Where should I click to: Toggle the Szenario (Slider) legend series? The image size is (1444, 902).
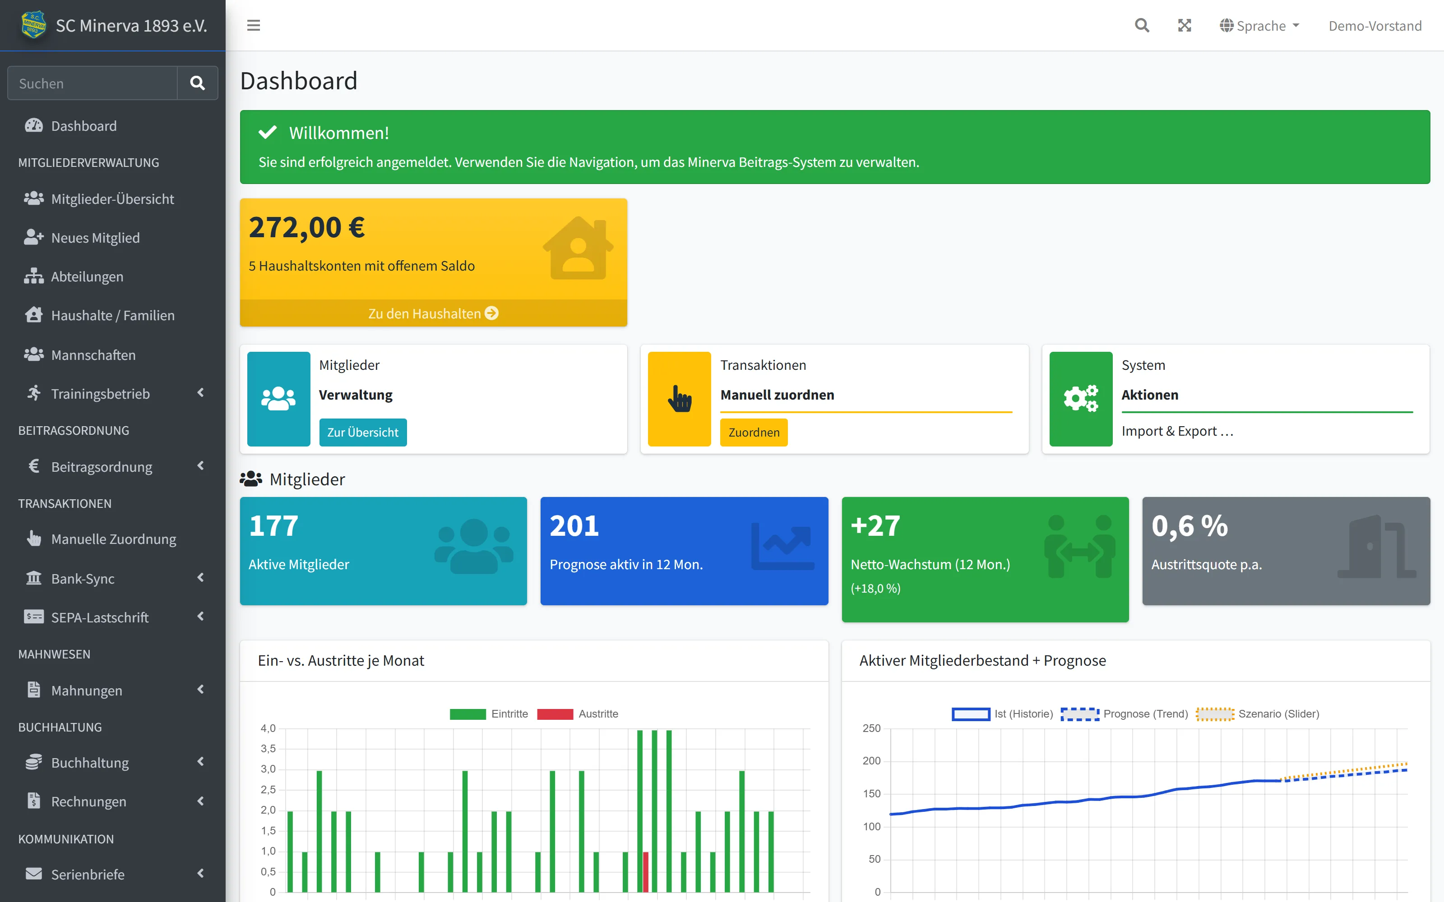pyautogui.click(x=1258, y=713)
